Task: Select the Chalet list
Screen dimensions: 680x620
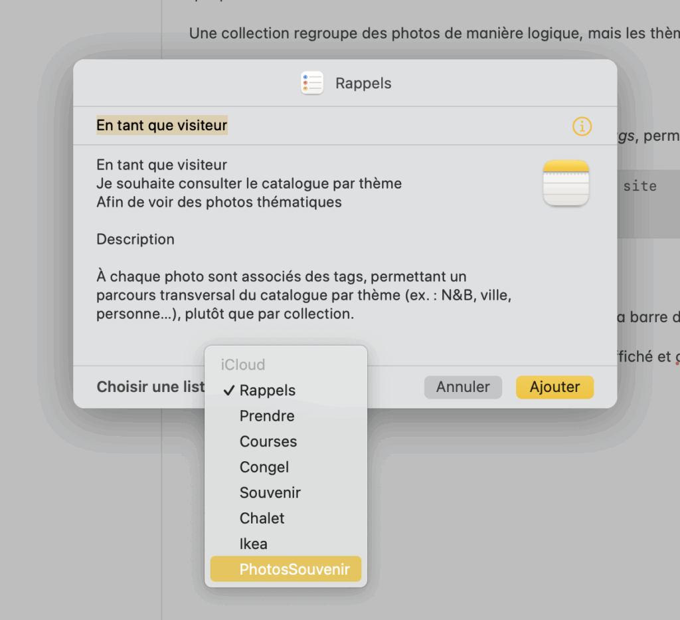Action: click(262, 518)
